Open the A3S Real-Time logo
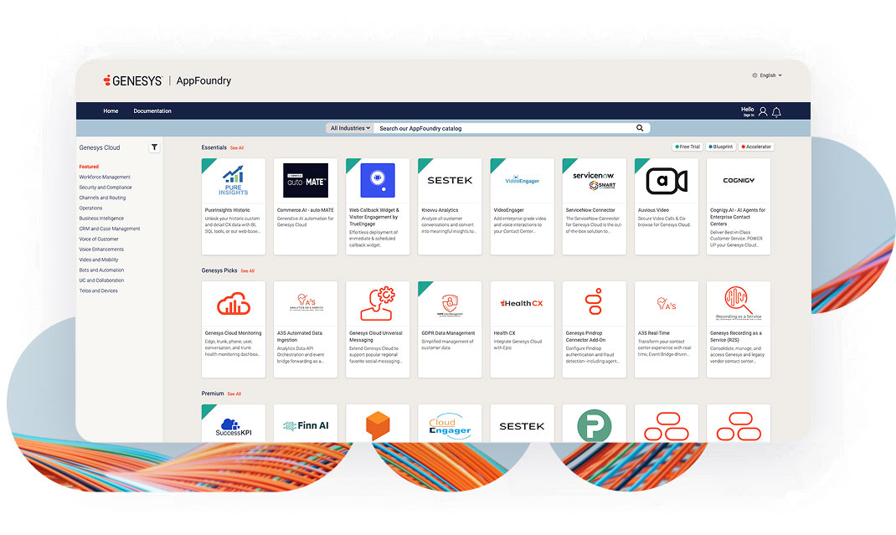The image size is (896, 535). click(667, 304)
